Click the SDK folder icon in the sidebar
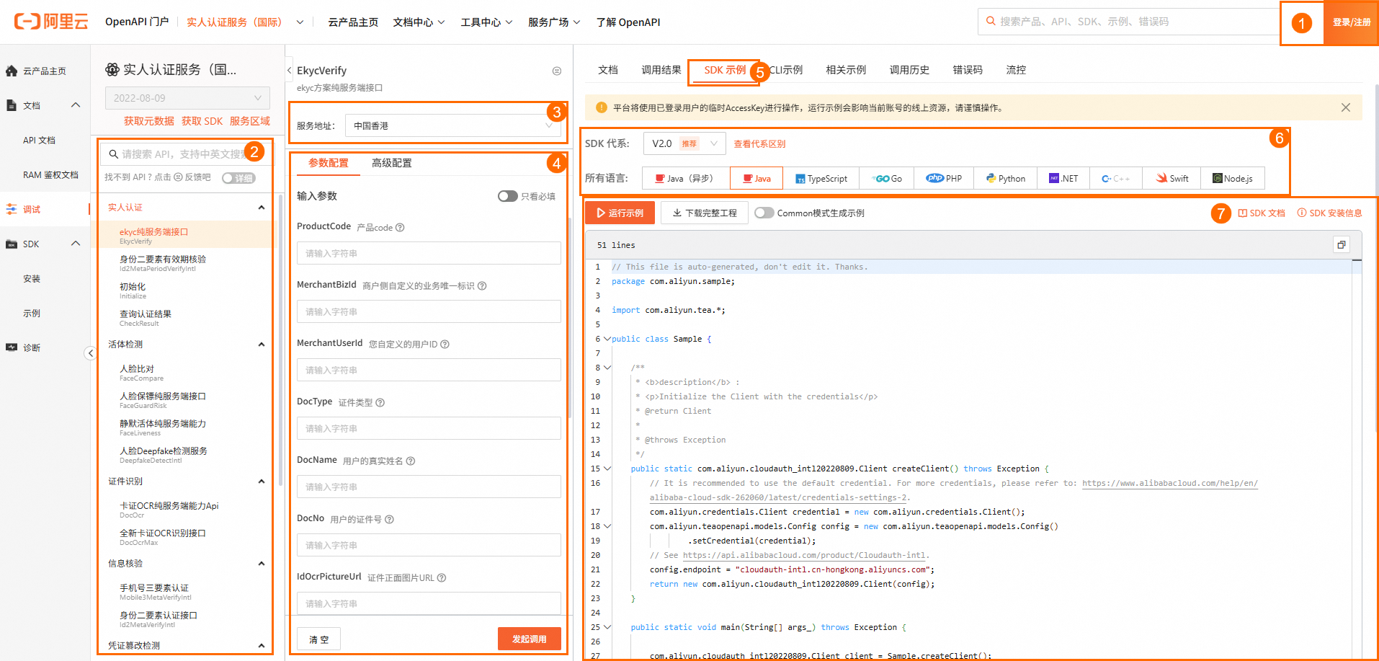 12,244
